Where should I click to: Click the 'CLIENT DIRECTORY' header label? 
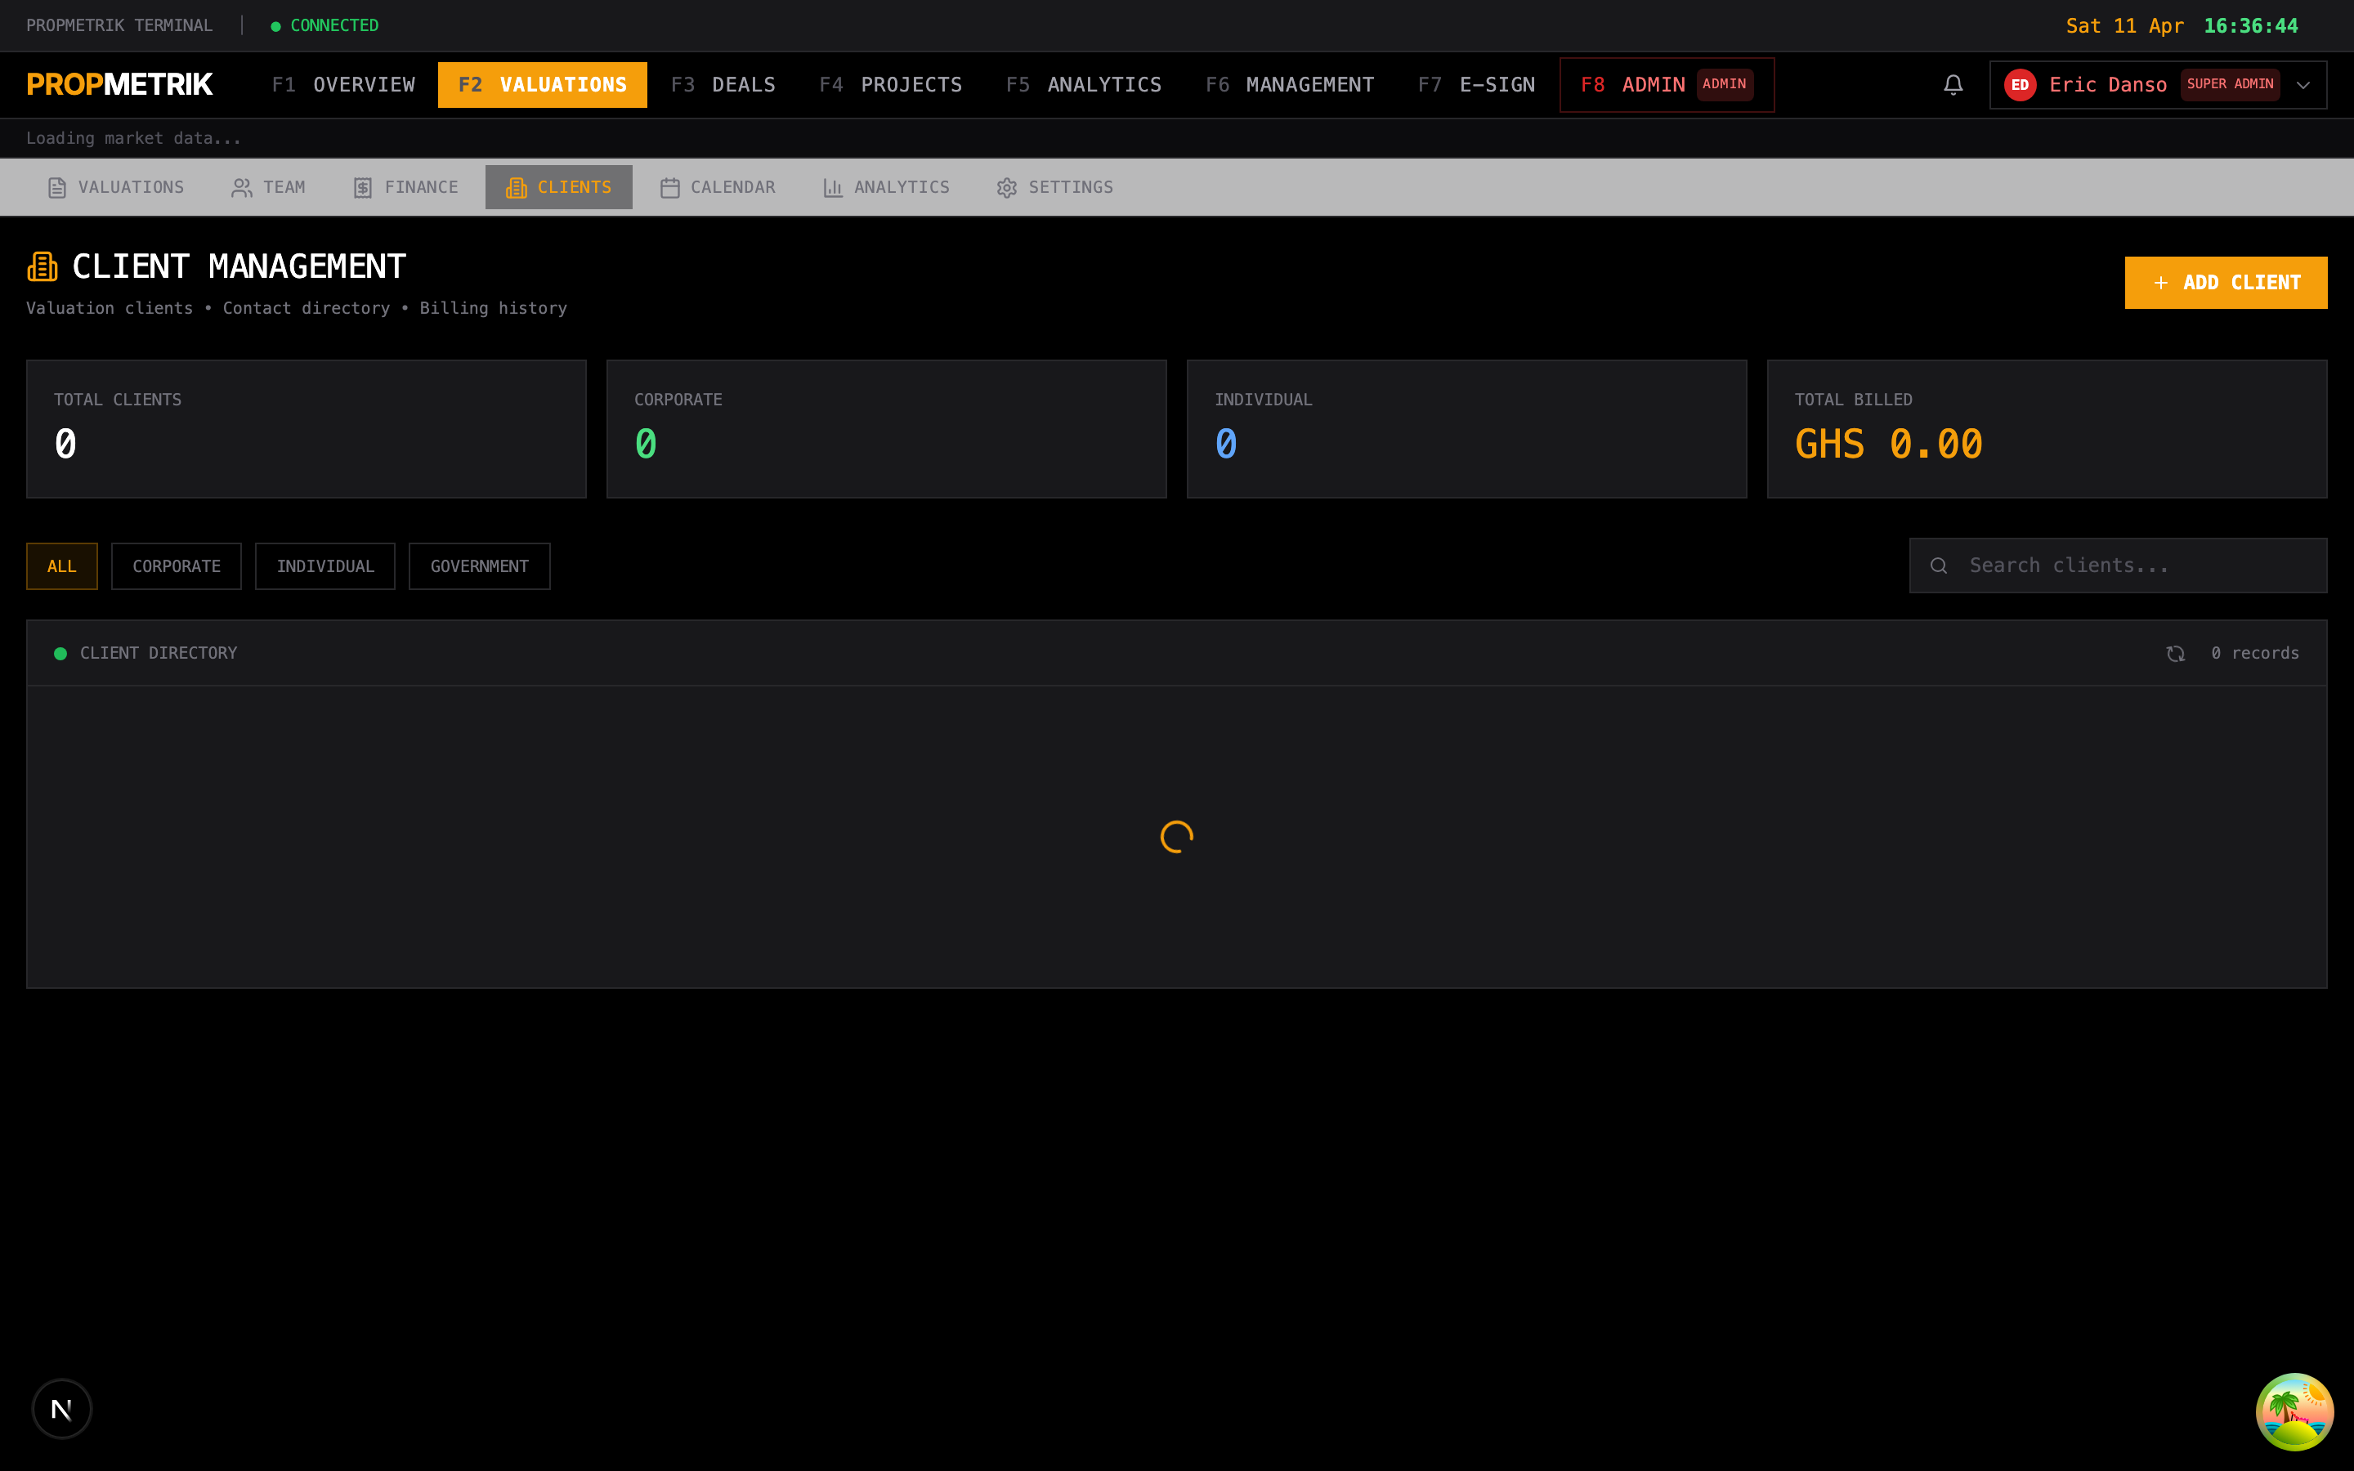159,654
